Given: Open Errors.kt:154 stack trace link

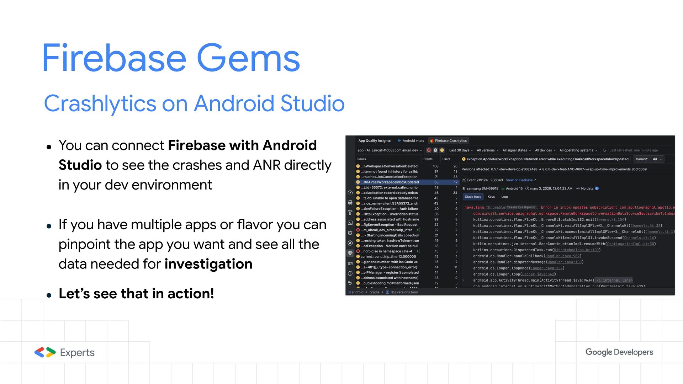Looking at the screenshot, I should 610,220.
